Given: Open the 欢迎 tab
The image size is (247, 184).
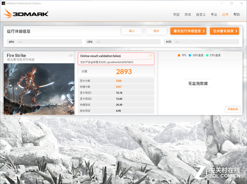Looking at the screenshot, I should (176, 15).
